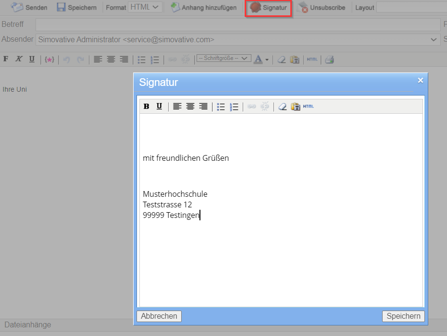Insert numbered list in main editor toolbar
The height and width of the screenshot is (336, 447).
pyautogui.click(x=154, y=60)
